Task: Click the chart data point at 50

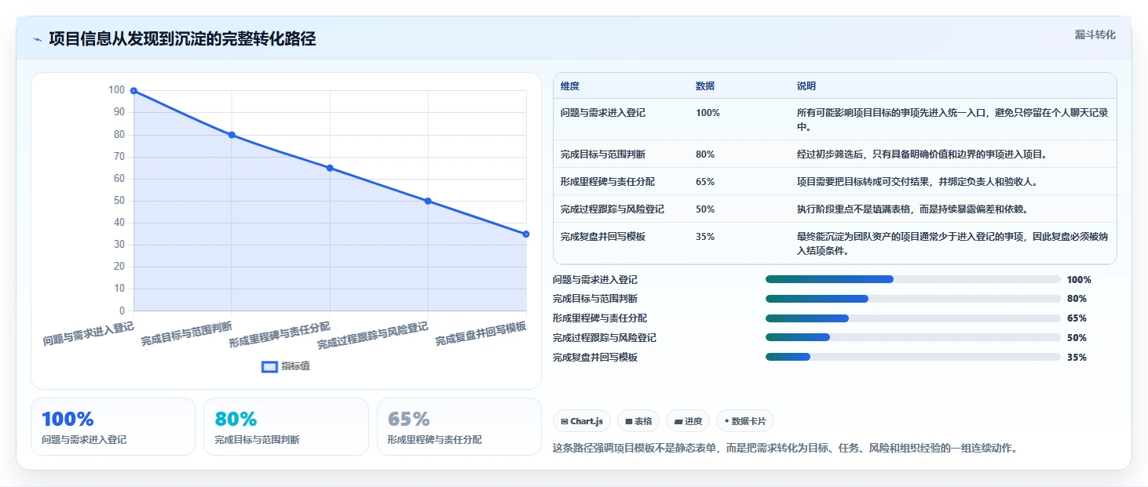Action: pyautogui.click(x=428, y=201)
